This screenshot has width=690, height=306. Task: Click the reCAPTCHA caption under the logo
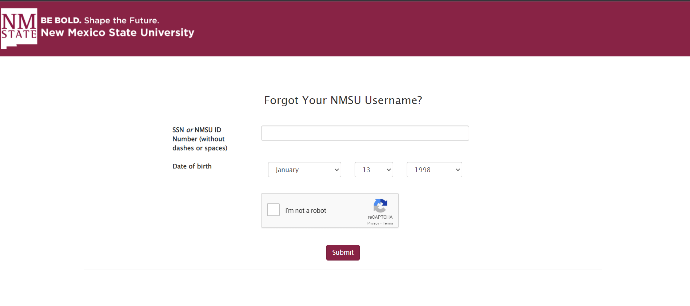pyautogui.click(x=380, y=217)
